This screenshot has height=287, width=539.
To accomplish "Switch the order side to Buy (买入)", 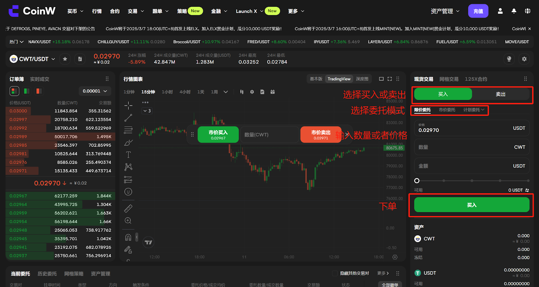I will (x=443, y=94).
